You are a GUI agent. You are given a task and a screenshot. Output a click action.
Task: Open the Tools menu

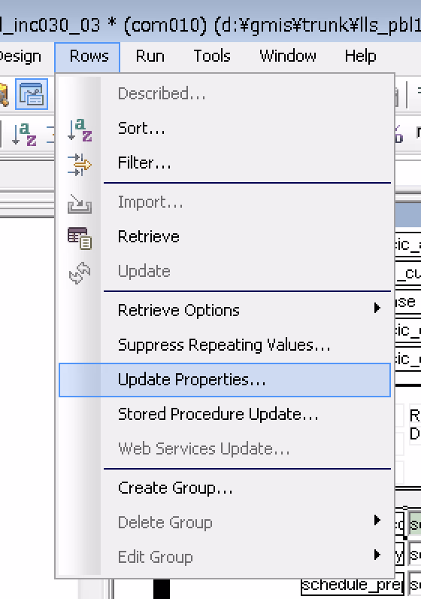tap(212, 56)
